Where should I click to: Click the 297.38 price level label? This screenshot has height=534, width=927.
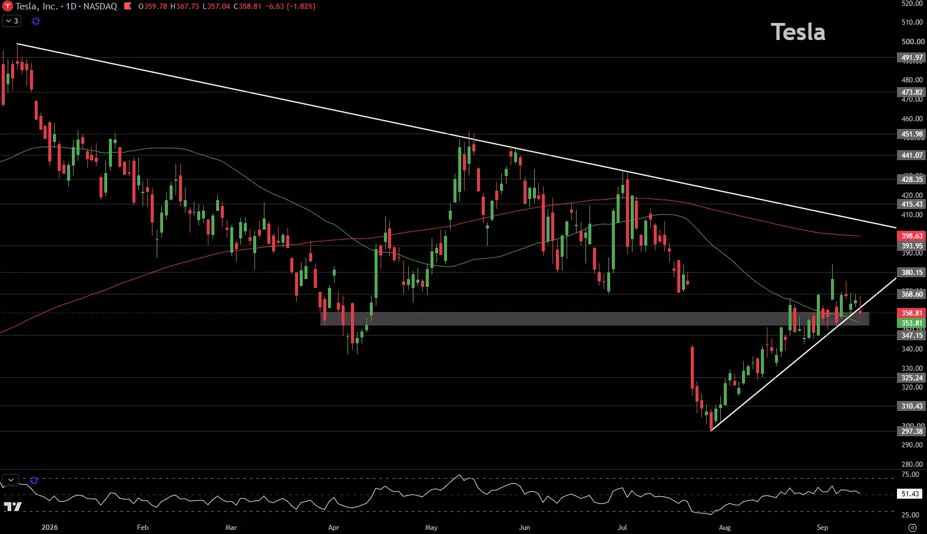pyautogui.click(x=912, y=432)
